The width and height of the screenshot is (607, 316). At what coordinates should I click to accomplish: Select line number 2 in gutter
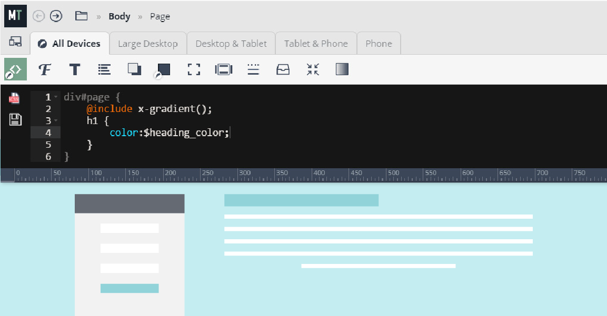(48, 109)
